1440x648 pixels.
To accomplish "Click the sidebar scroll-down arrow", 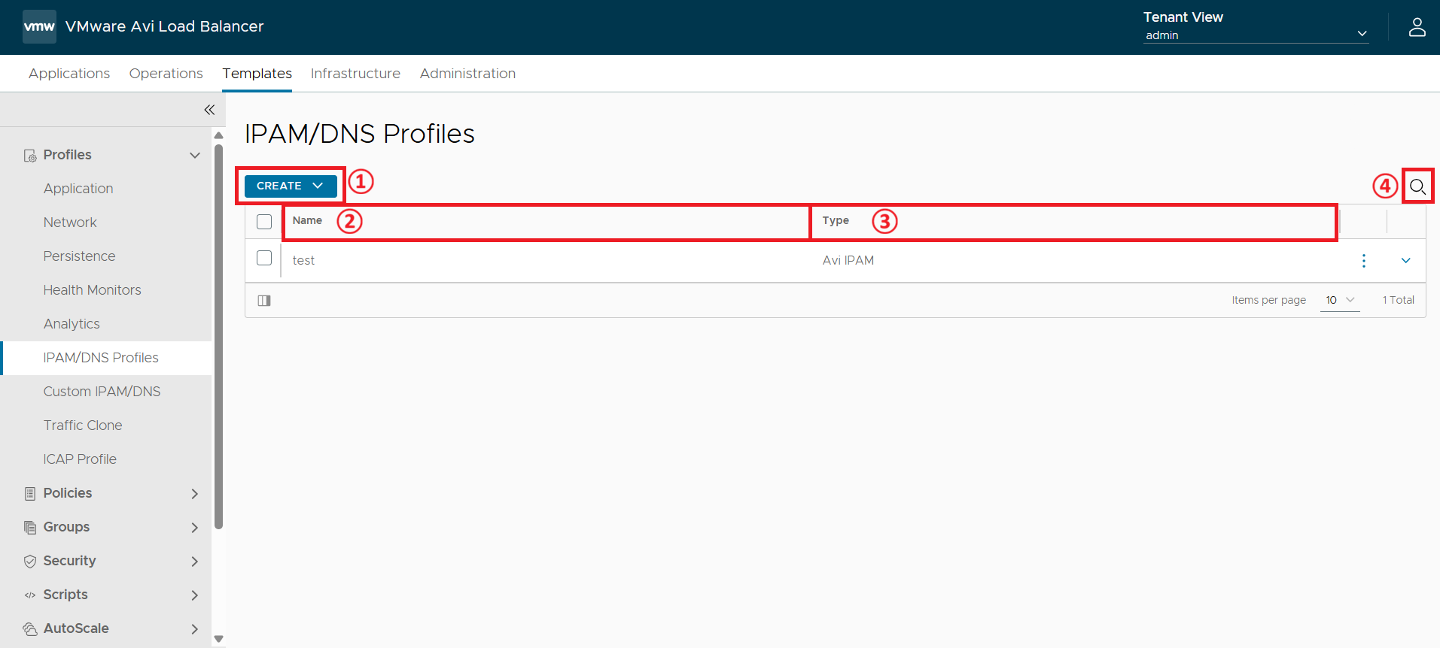I will pyautogui.click(x=219, y=639).
